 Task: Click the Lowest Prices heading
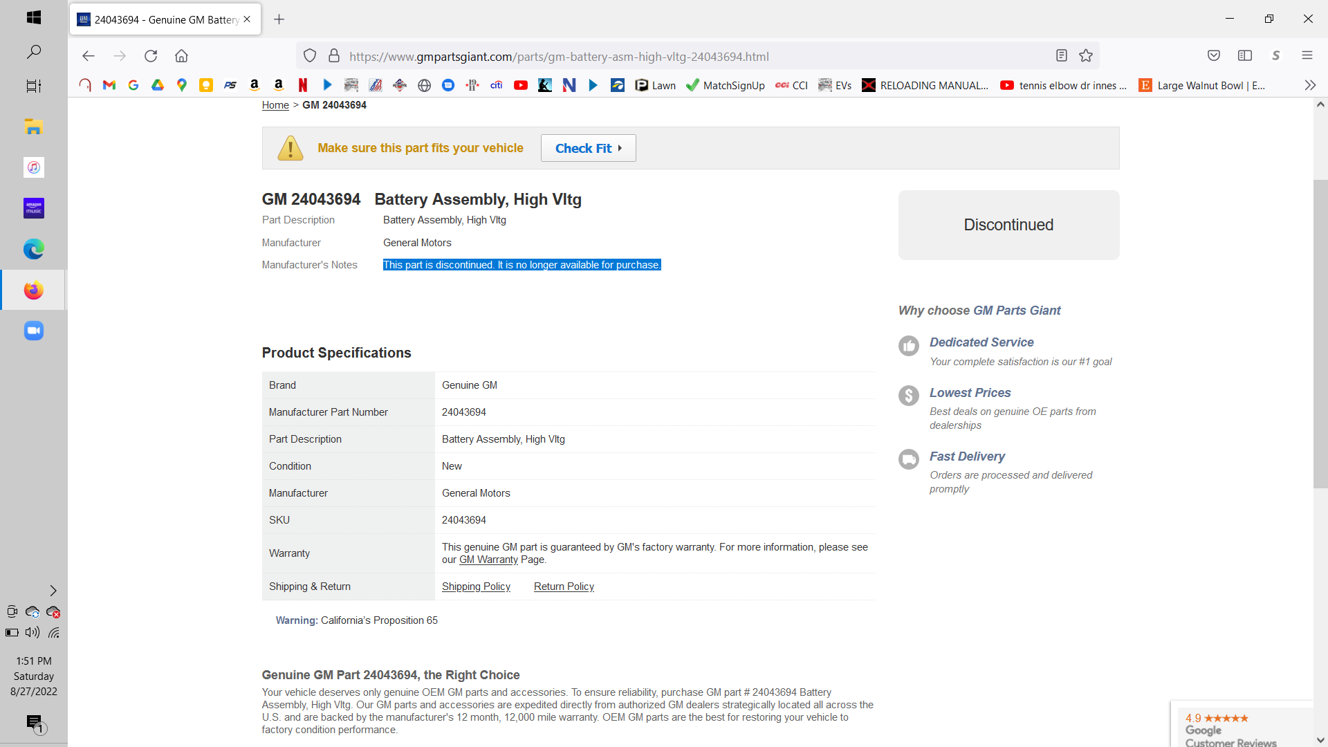tap(970, 393)
